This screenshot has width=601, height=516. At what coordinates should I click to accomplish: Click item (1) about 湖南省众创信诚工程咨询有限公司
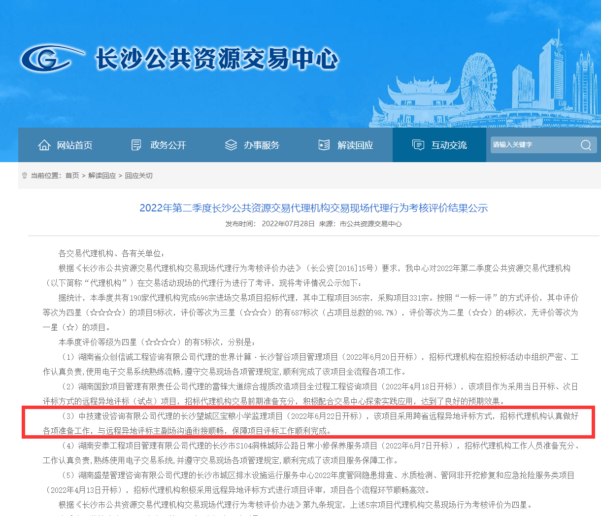[x=310, y=364]
